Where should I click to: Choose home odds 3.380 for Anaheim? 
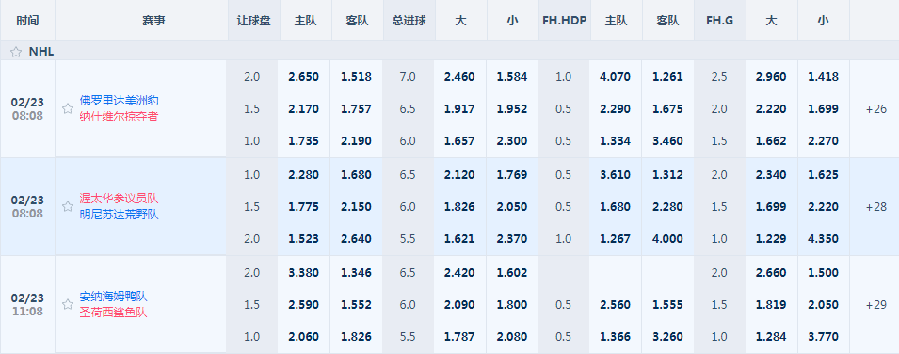(305, 272)
